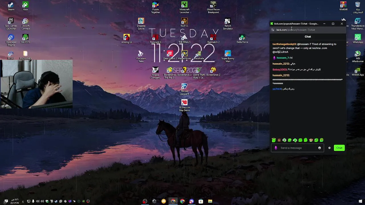Open MSI Afterburner desktop shortcut
365x205 pixels.
(x=358, y=57)
